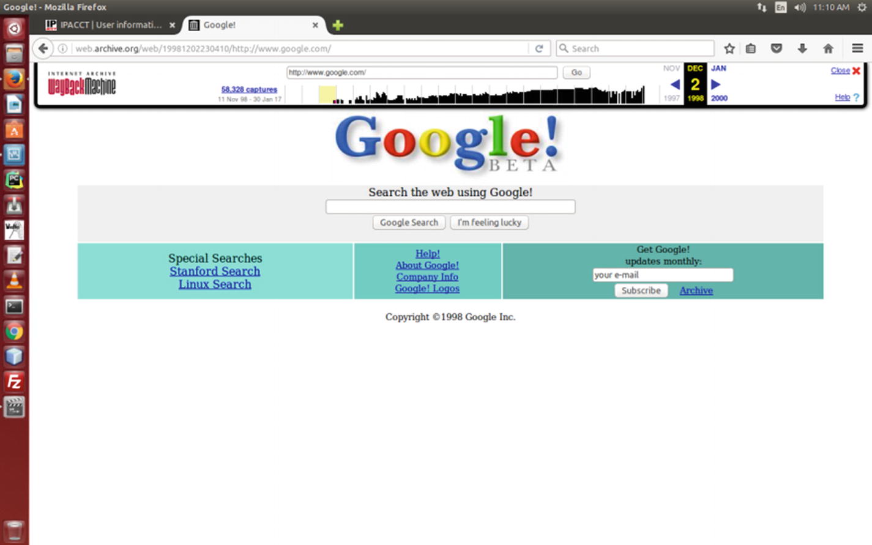Jump to the JAN capture month
The height and width of the screenshot is (545, 872).
[x=718, y=69]
